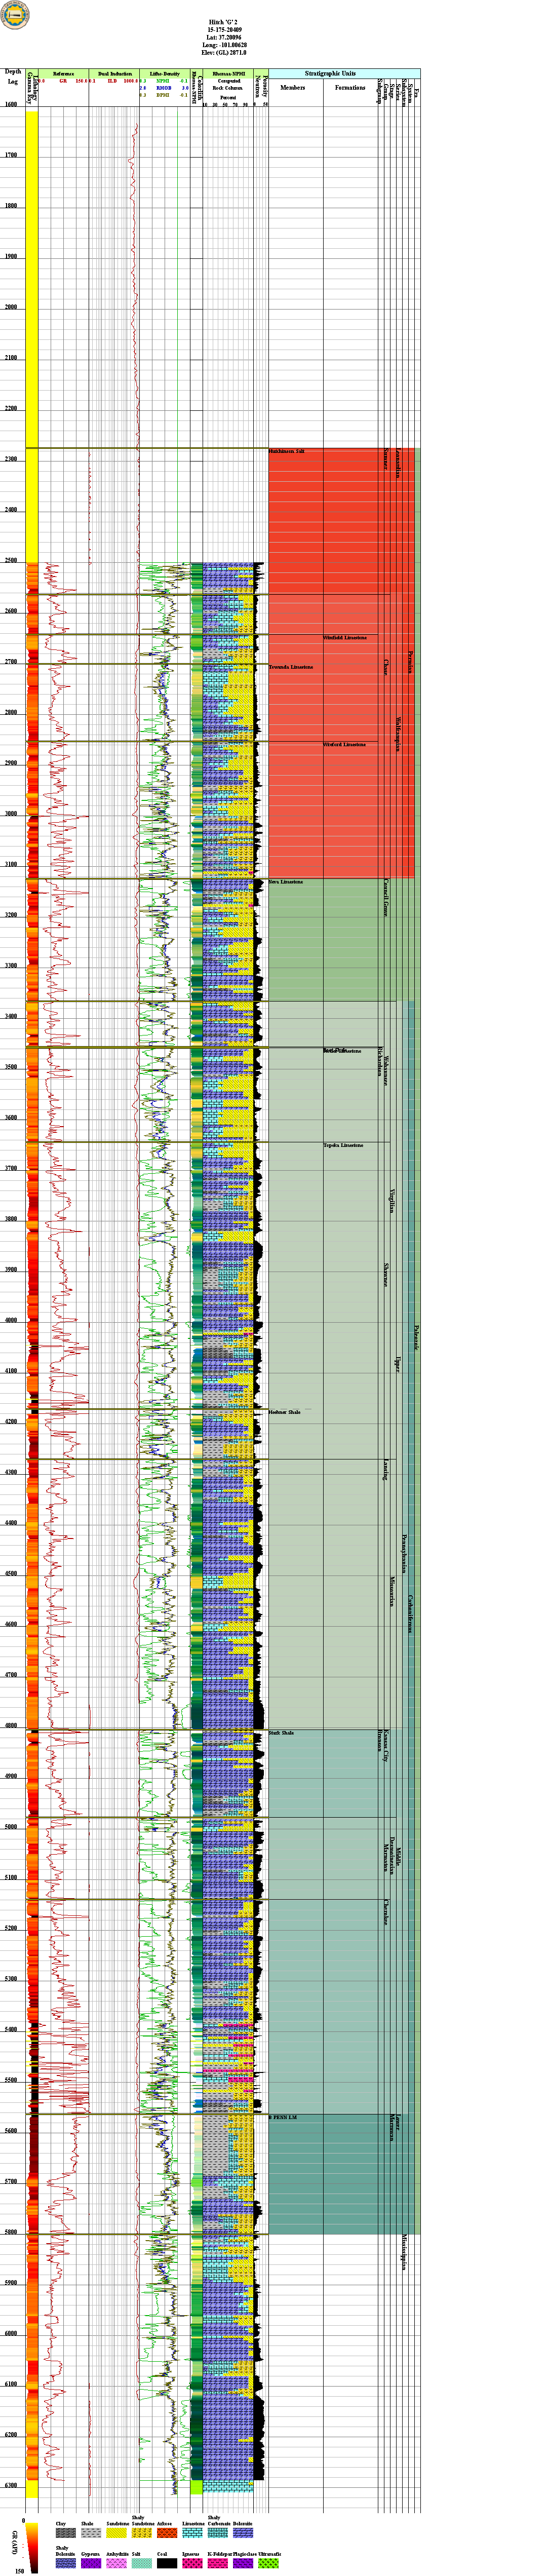Click the 2500 depth label

11,560
